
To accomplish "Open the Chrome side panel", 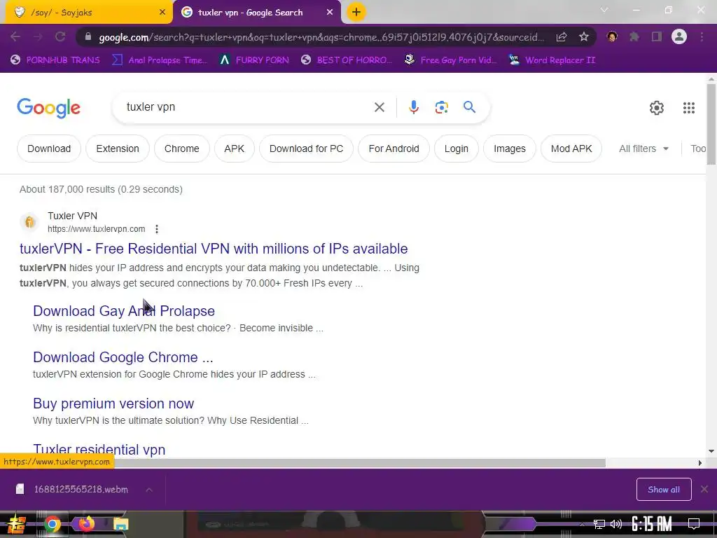I will click(x=657, y=36).
